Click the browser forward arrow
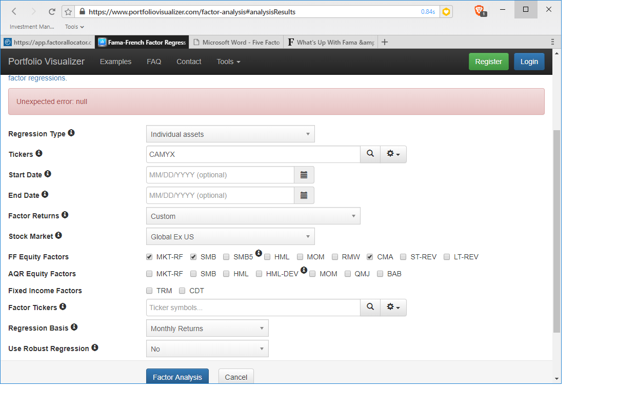 pos(33,11)
